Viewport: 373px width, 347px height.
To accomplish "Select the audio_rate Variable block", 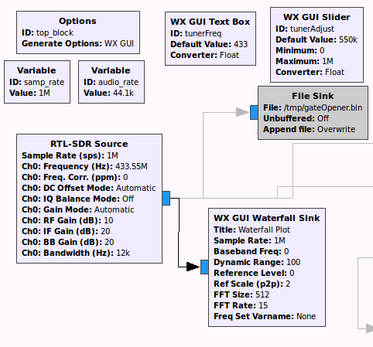I will click(111, 82).
